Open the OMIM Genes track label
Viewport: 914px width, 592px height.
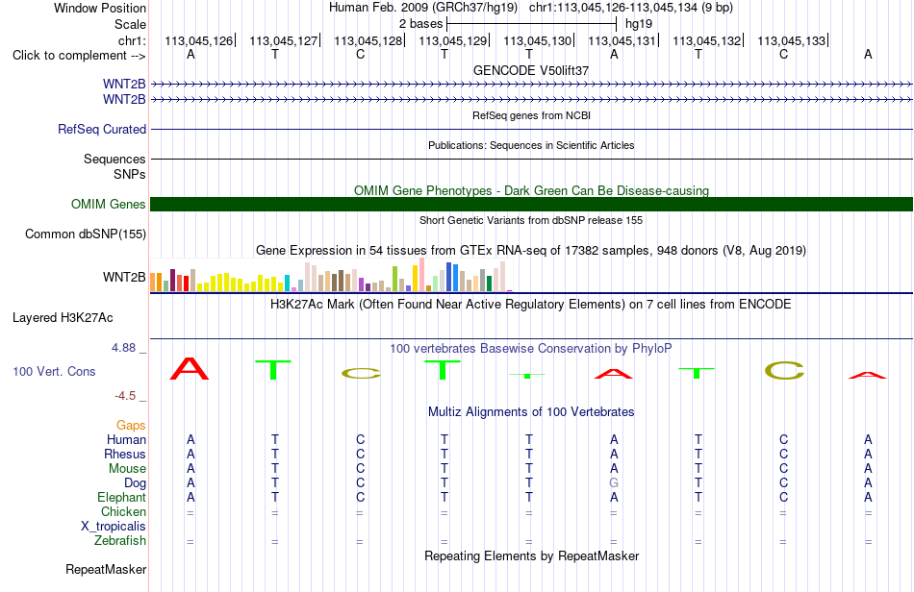pos(108,205)
